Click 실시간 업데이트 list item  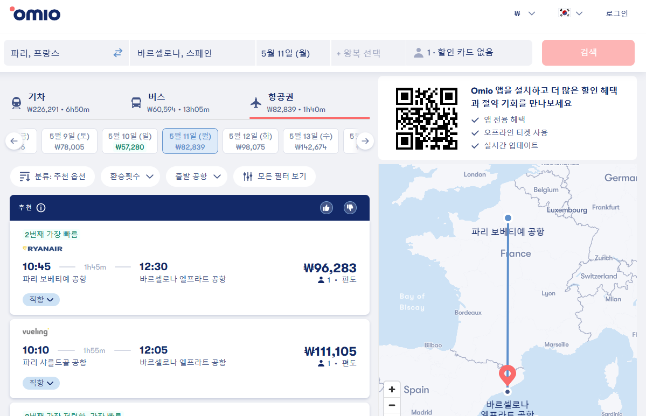[511, 145]
